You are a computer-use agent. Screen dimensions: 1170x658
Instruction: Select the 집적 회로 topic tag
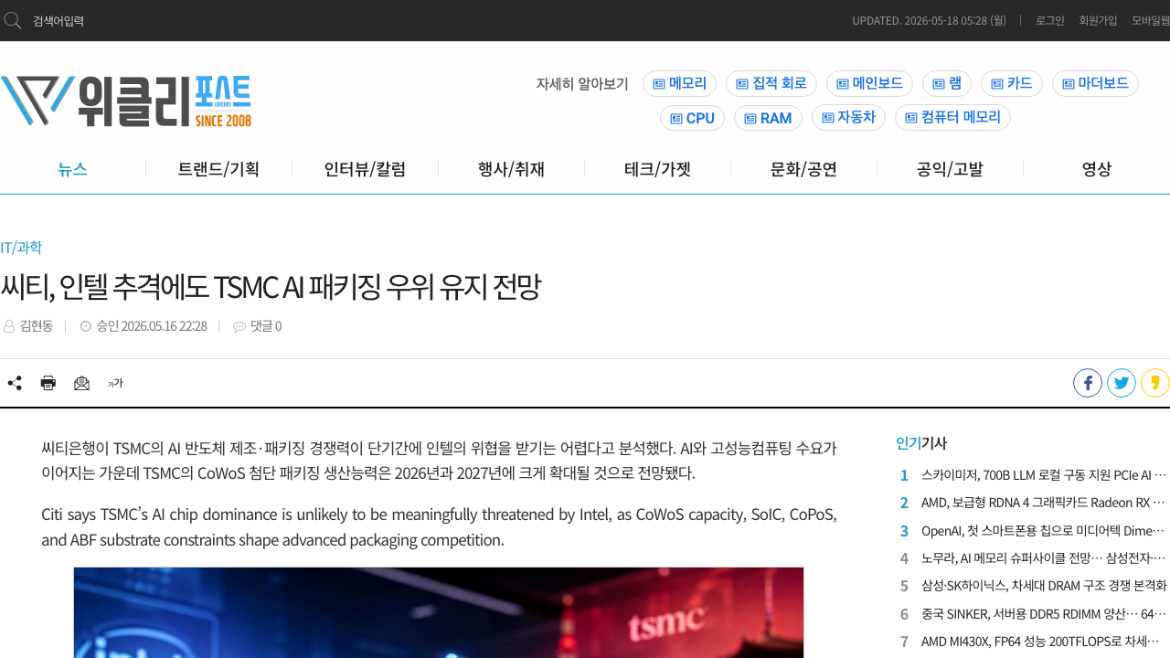coord(771,83)
